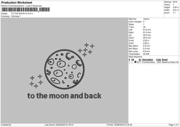This screenshot has height=127, width=180.
Task: Select the Stitches value 6379
Action: coord(175,2)
